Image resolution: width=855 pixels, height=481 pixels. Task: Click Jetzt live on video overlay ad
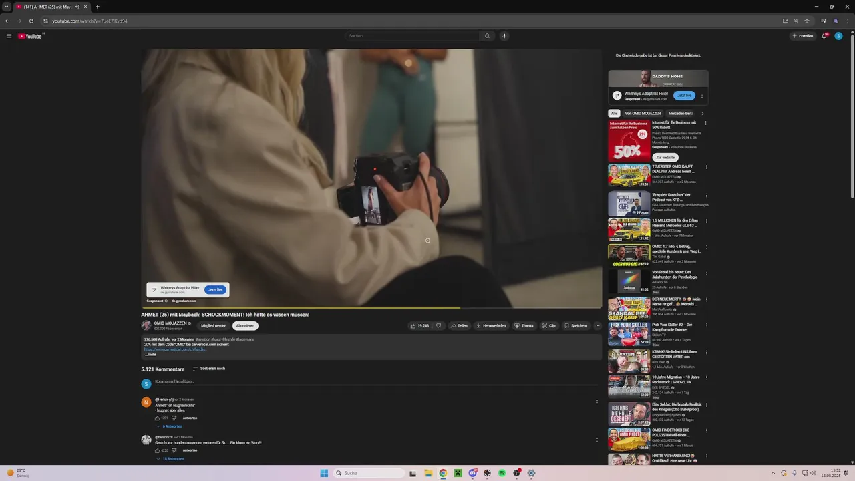(215, 290)
